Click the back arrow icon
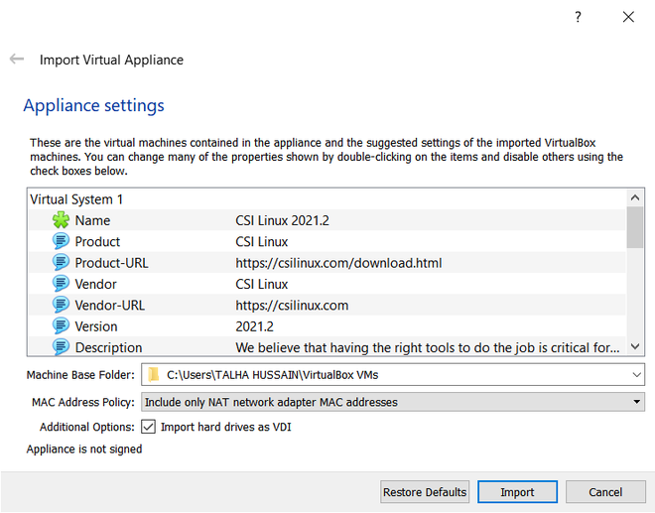 pos(17,60)
